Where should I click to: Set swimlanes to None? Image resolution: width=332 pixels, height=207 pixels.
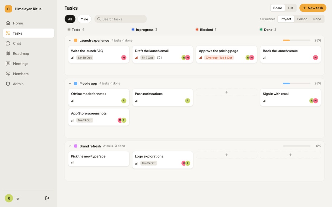point(317,19)
